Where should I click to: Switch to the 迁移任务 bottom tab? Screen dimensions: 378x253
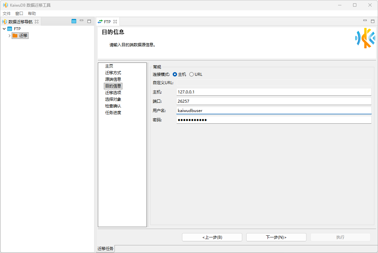pyautogui.click(x=105, y=249)
